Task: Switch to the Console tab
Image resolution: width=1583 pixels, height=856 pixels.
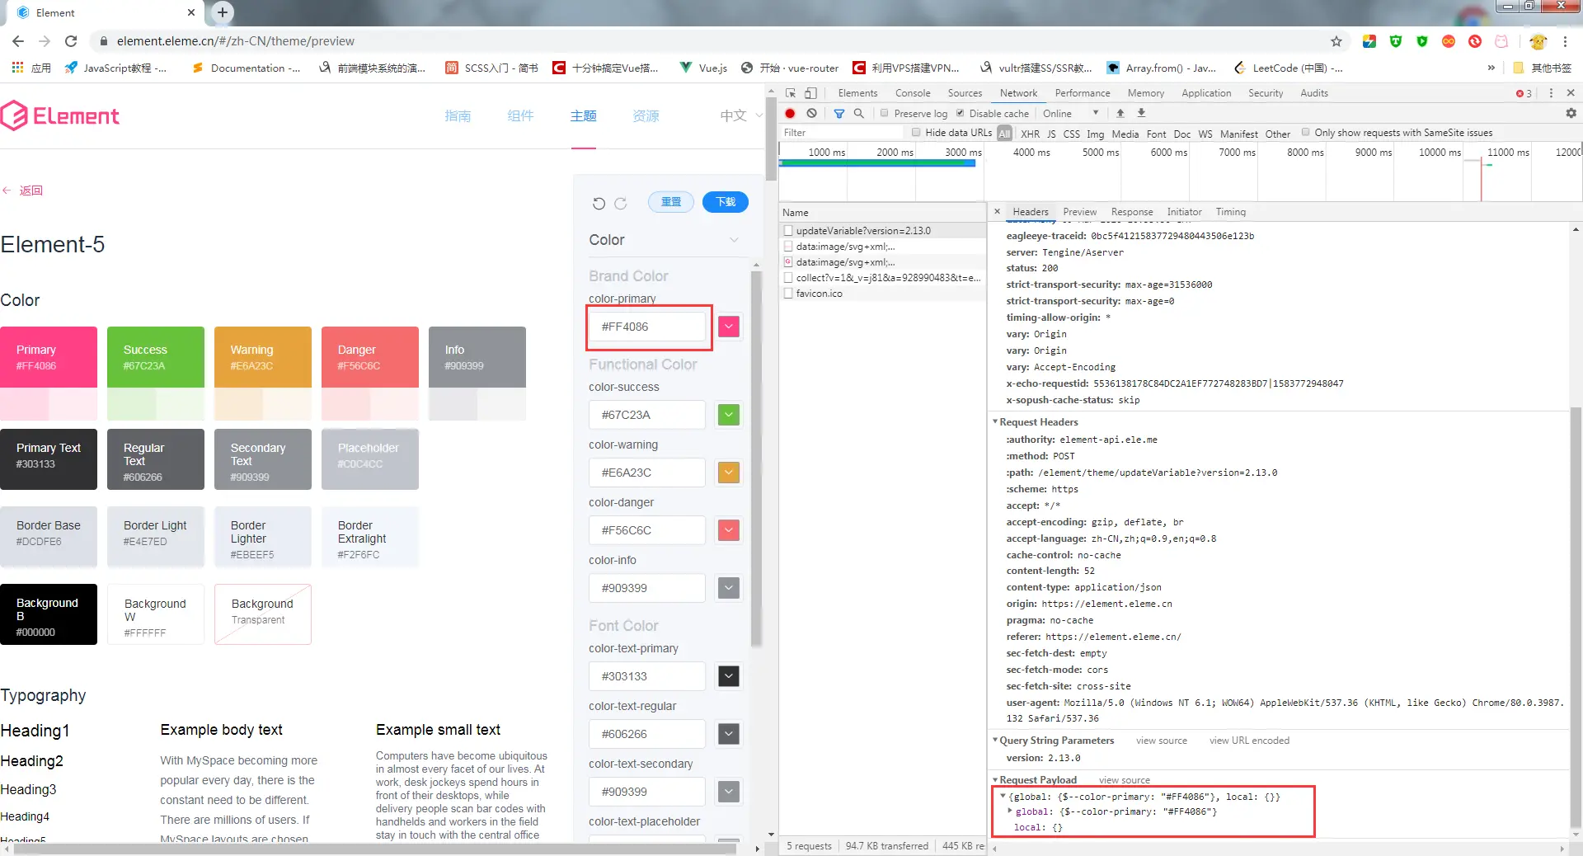Action: click(913, 93)
